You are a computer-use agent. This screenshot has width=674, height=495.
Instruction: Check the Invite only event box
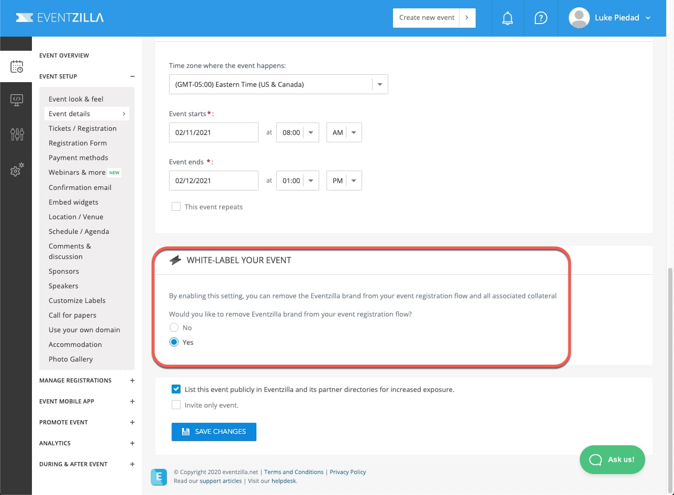[176, 405]
